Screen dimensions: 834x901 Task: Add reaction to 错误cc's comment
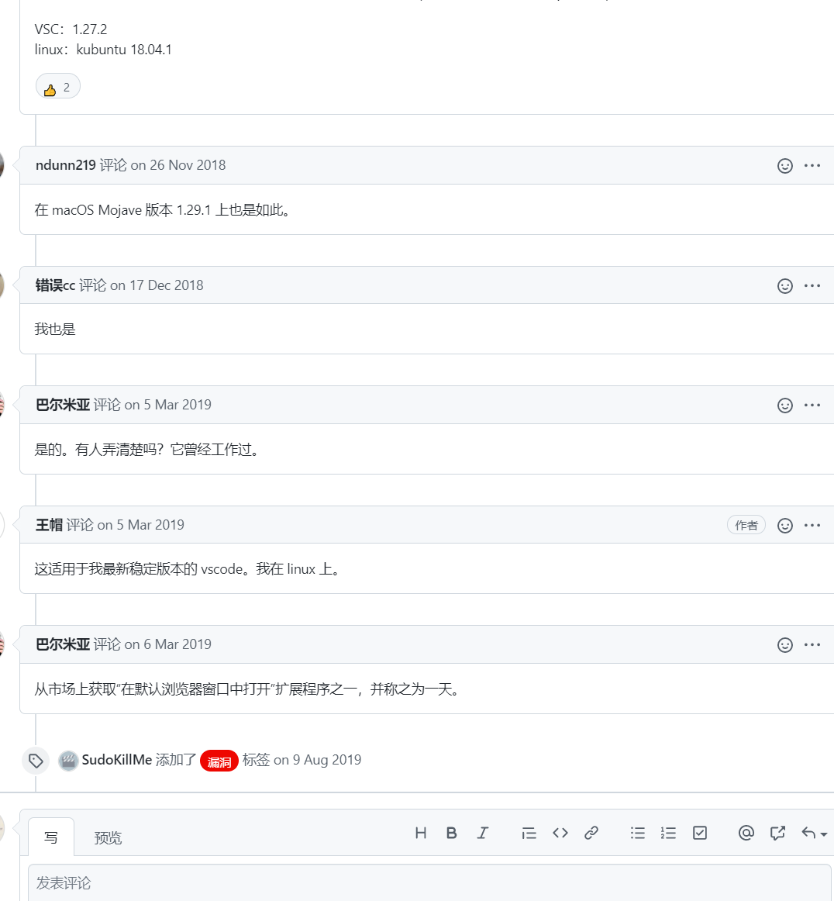tap(785, 285)
